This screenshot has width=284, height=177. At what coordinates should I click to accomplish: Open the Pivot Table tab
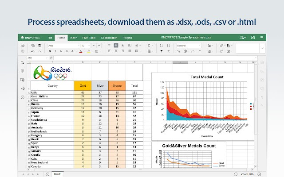tap(90, 38)
